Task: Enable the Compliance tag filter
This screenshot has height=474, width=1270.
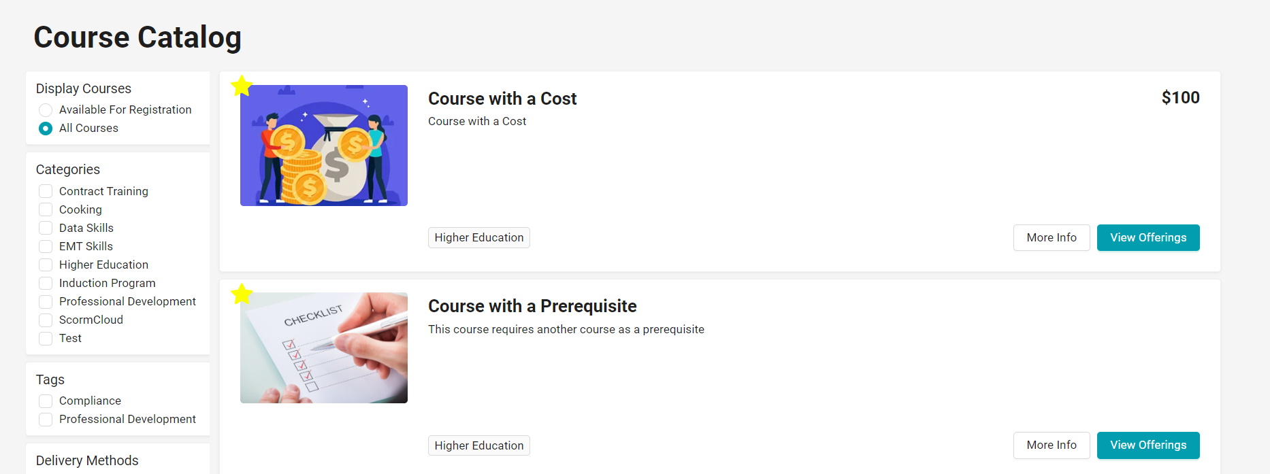Action: pos(45,401)
